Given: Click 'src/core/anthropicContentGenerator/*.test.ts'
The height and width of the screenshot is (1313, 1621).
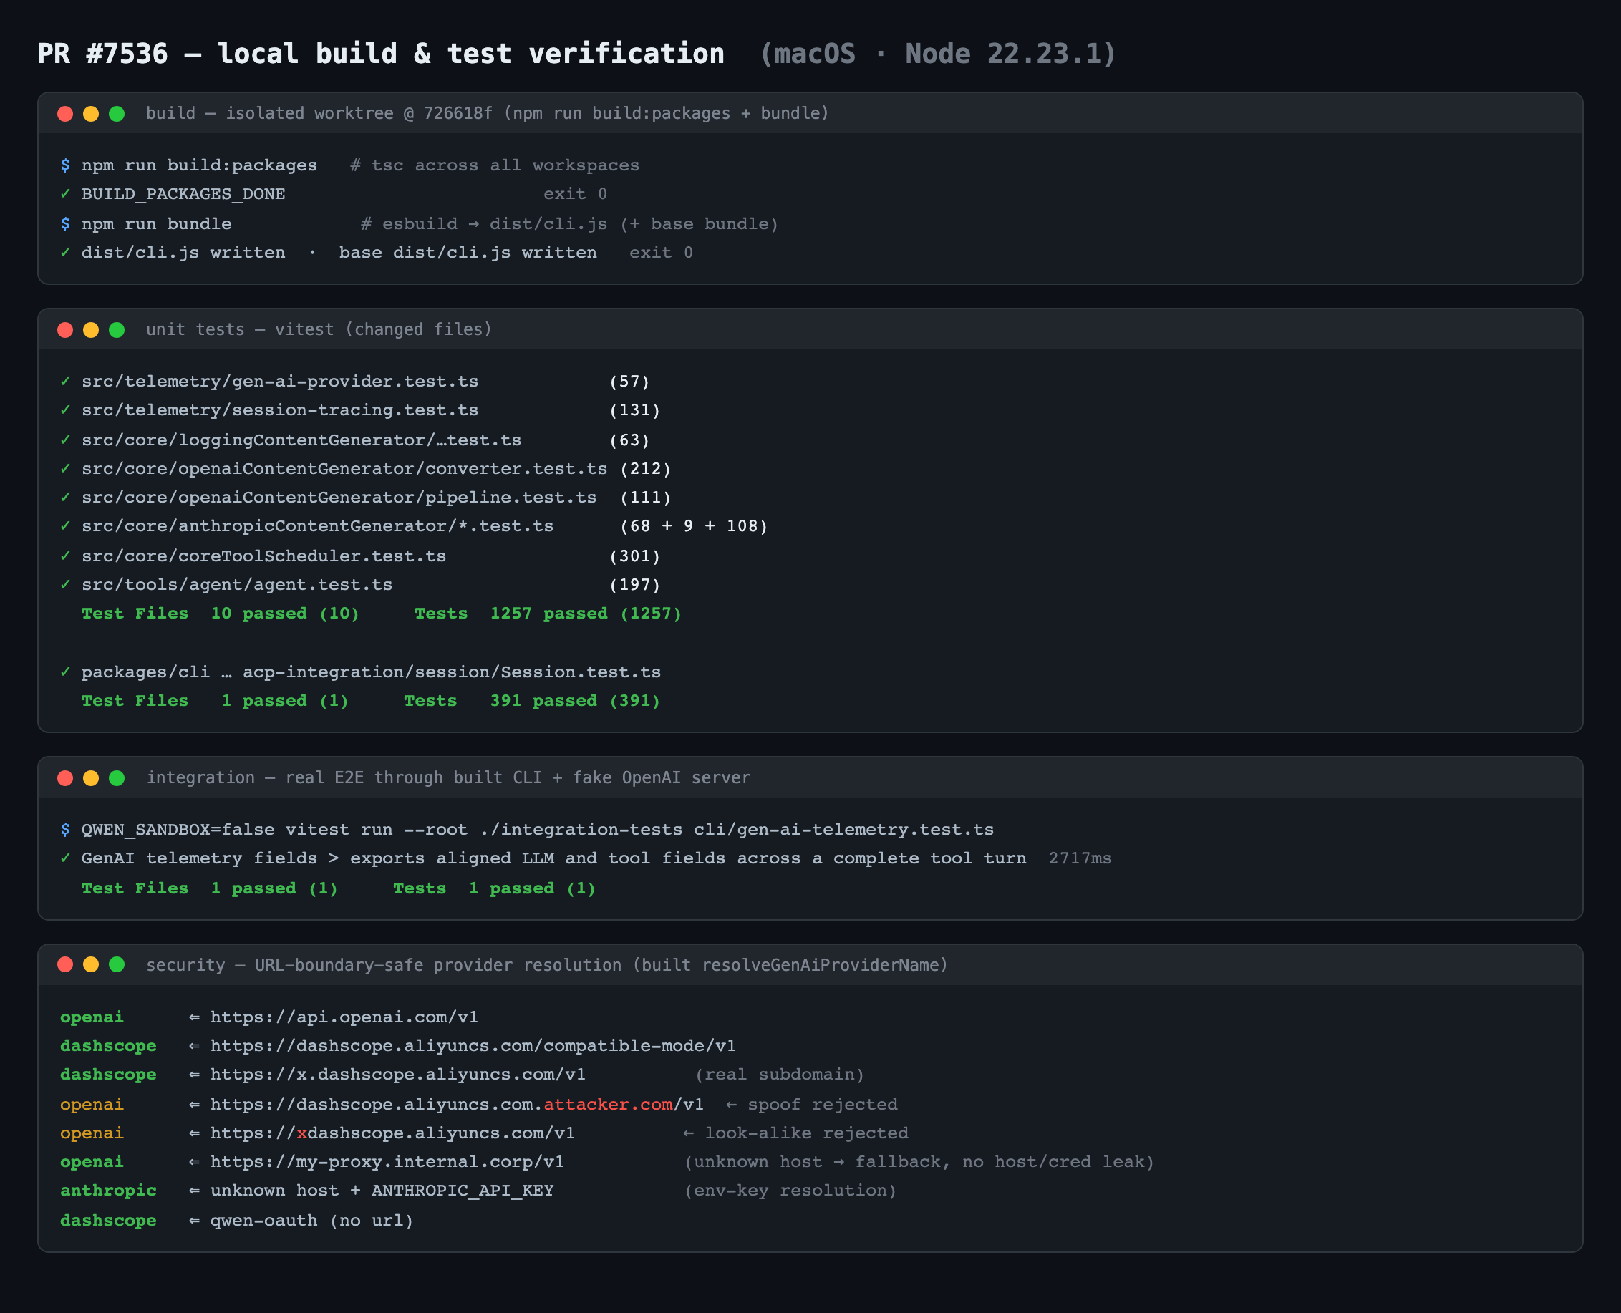Looking at the screenshot, I should pos(317,526).
